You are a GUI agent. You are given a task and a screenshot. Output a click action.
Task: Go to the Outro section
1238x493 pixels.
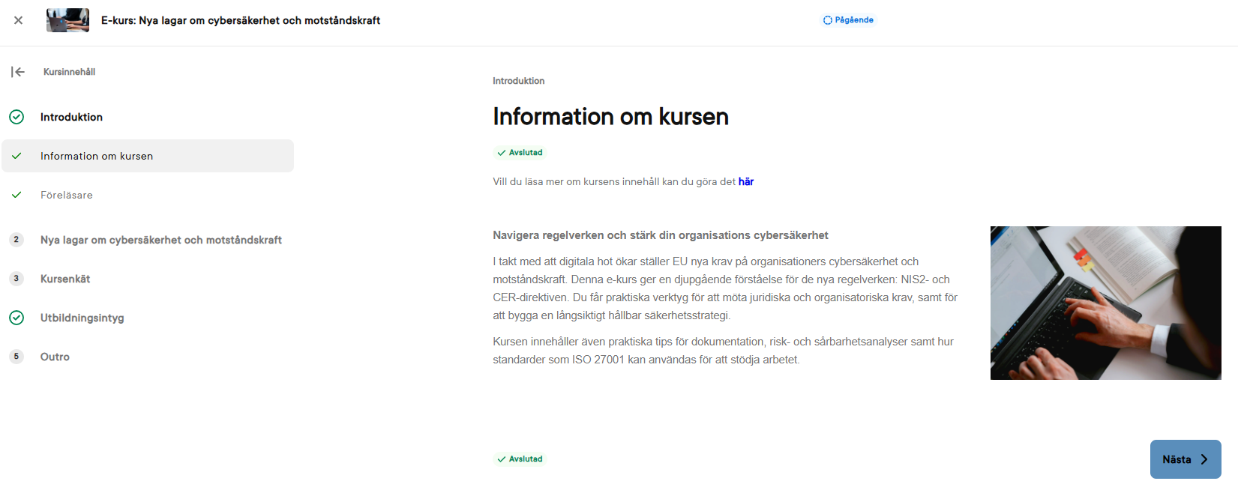click(55, 357)
